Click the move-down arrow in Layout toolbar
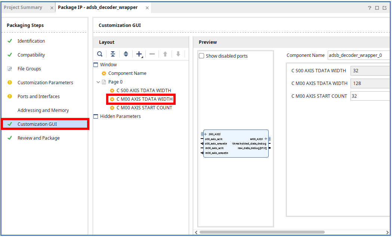 tap(178, 54)
